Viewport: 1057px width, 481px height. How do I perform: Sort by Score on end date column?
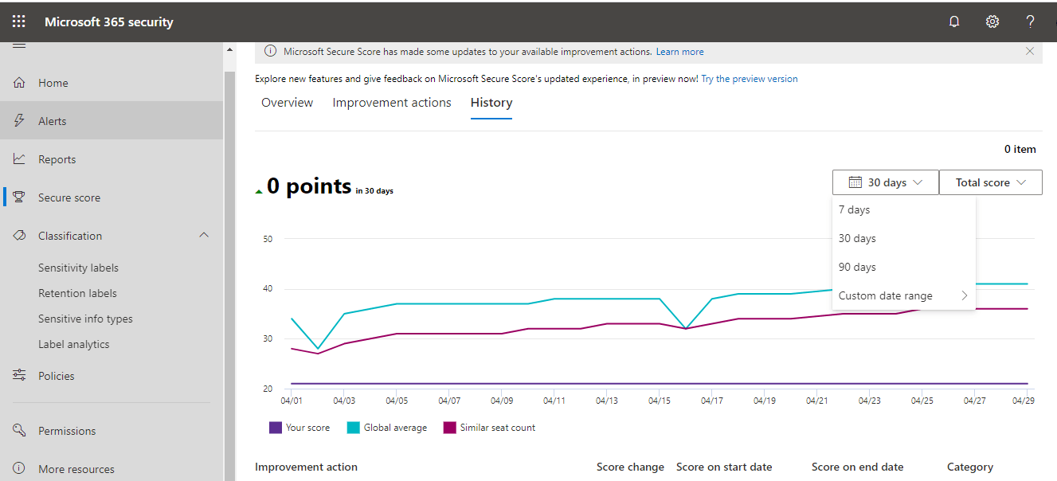point(857,467)
